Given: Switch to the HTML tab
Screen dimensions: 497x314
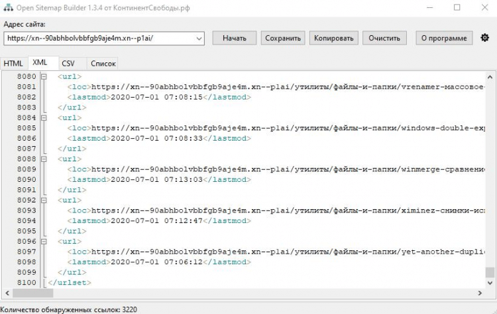Looking at the screenshot, I should [x=13, y=64].
